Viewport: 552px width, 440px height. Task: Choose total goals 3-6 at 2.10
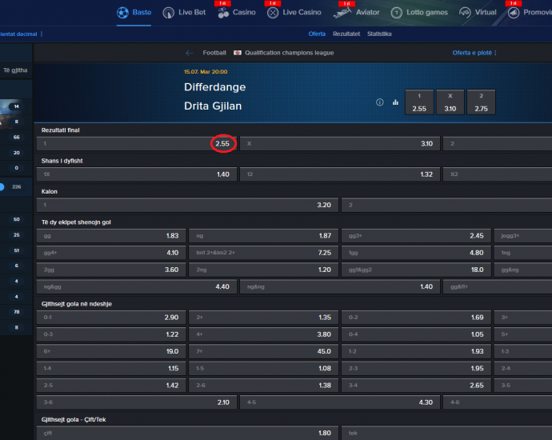pyautogui.click(x=137, y=402)
